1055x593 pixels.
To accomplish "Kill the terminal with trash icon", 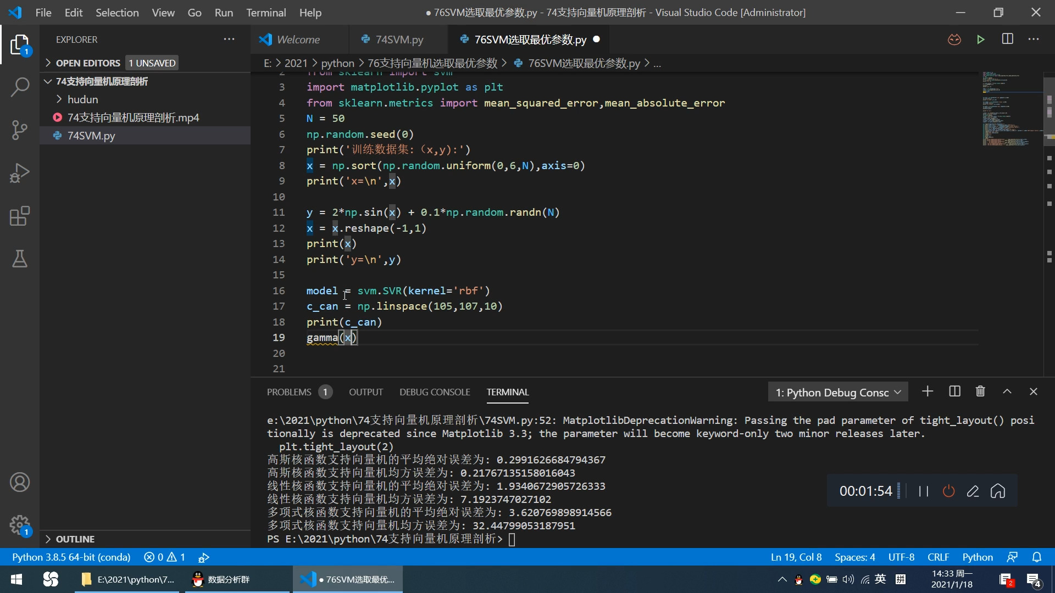I will click(980, 391).
